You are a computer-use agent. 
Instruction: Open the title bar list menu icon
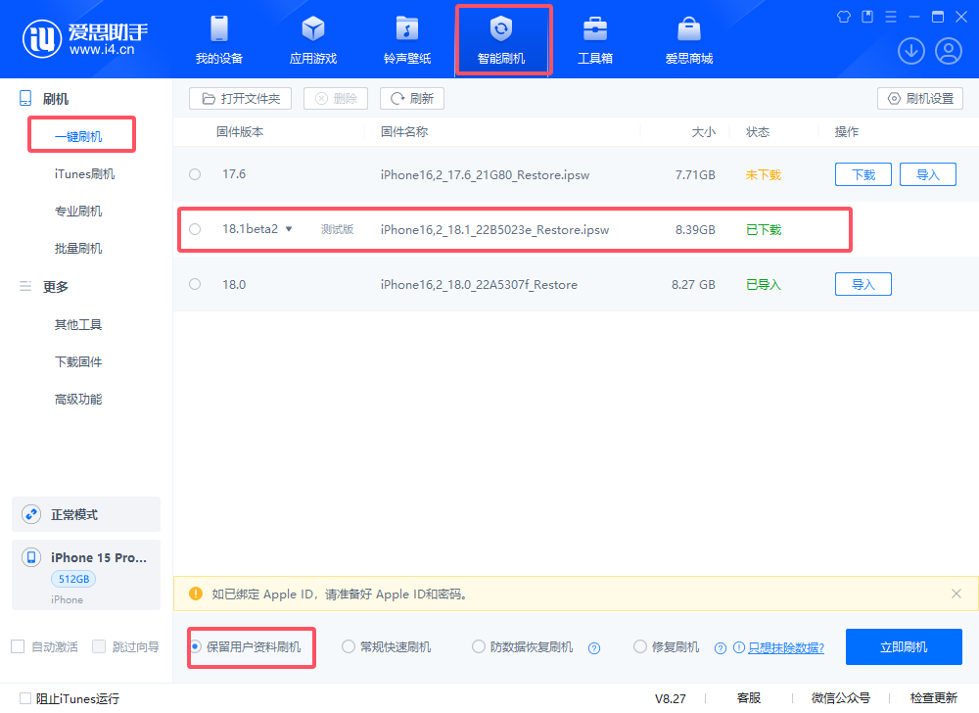point(891,17)
